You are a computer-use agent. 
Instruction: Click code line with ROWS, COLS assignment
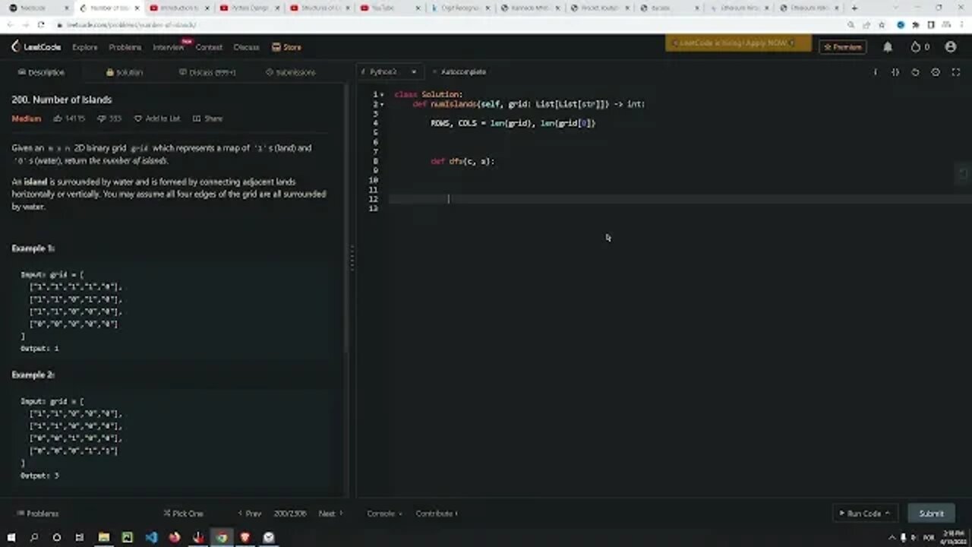pyautogui.click(x=513, y=123)
